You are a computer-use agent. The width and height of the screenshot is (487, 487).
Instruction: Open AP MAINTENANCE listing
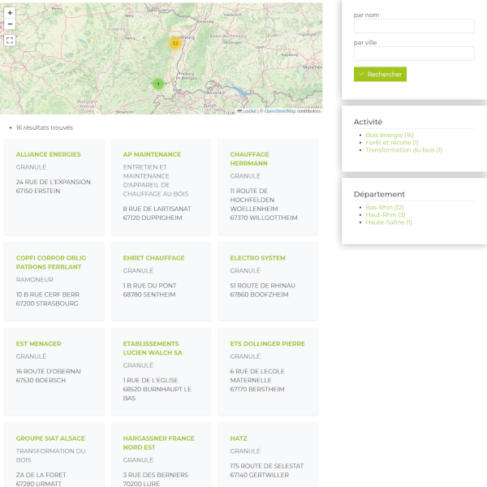(152, 154)
